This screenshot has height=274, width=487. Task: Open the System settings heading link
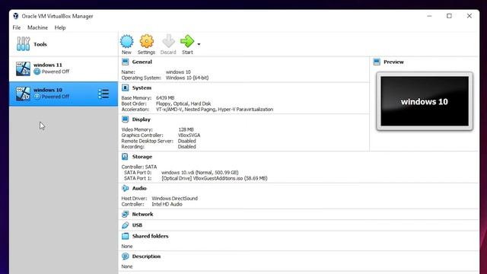pos(142,88)
